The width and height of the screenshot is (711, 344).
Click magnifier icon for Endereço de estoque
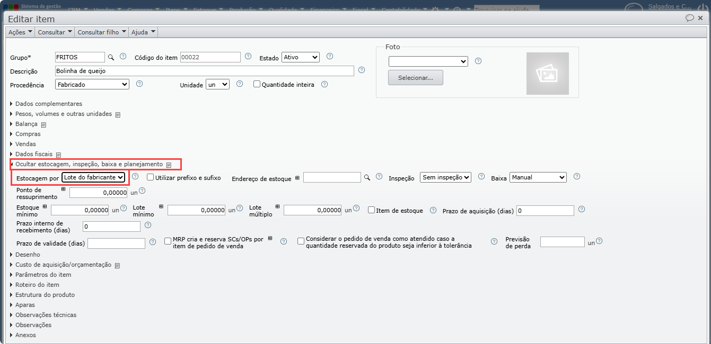coord(367,177)
